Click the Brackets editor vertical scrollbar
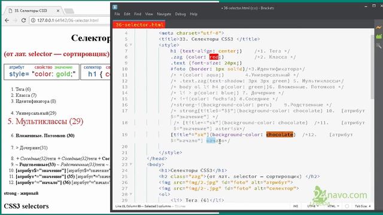Image resolution: width=383 pixels, height=215 pixels. click(x=372, y=66)
